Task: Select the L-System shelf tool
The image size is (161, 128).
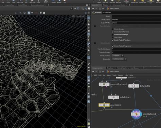Action: coord(53,1)
